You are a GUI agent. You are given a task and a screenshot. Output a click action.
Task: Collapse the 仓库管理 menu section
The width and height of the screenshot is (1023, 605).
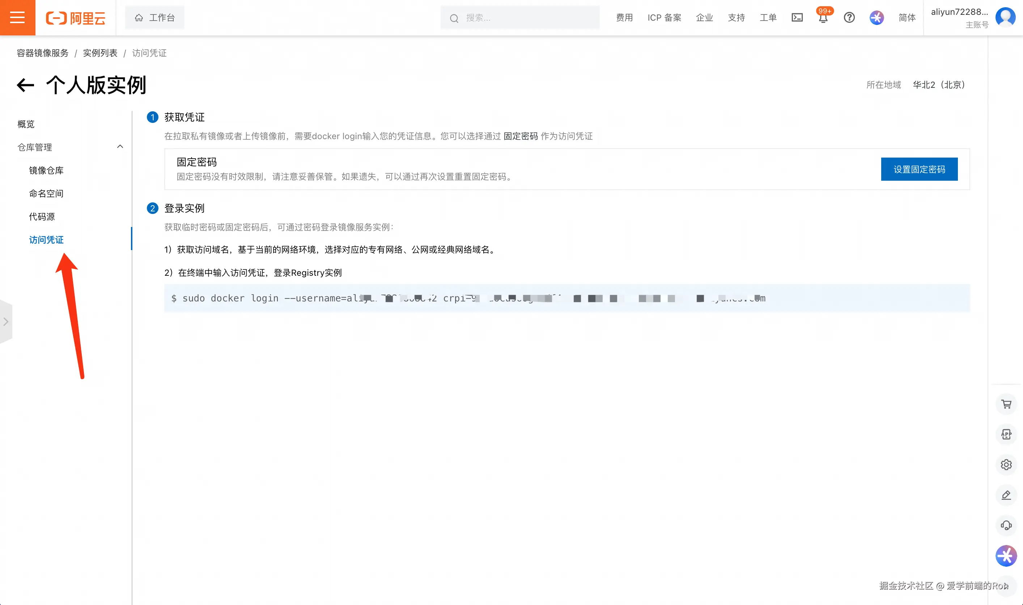point(120,147)
